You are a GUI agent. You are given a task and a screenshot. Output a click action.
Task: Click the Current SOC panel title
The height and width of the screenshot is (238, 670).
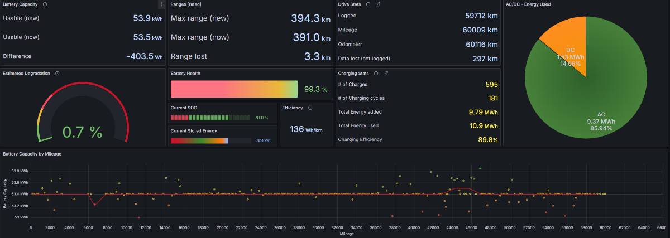(x=184, y=108)
